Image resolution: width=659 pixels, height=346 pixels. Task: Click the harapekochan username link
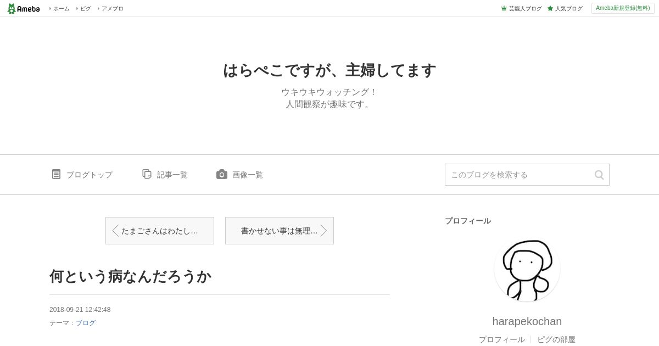tap(527, 321)
